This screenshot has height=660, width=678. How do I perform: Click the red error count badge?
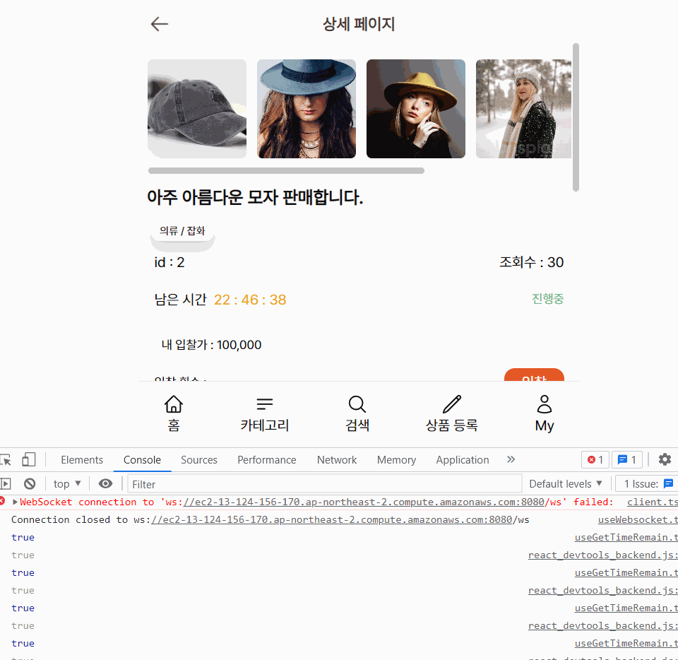(595, 460)
